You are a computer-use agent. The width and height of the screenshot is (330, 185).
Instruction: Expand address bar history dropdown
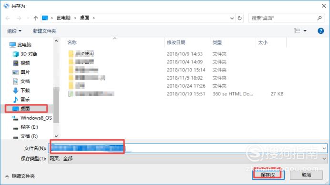point(232,18)
